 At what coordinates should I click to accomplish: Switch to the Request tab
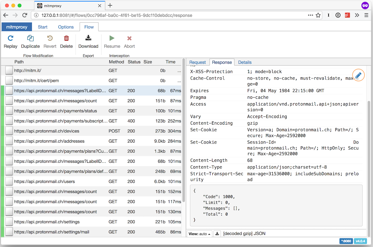[x=197, y=62]
